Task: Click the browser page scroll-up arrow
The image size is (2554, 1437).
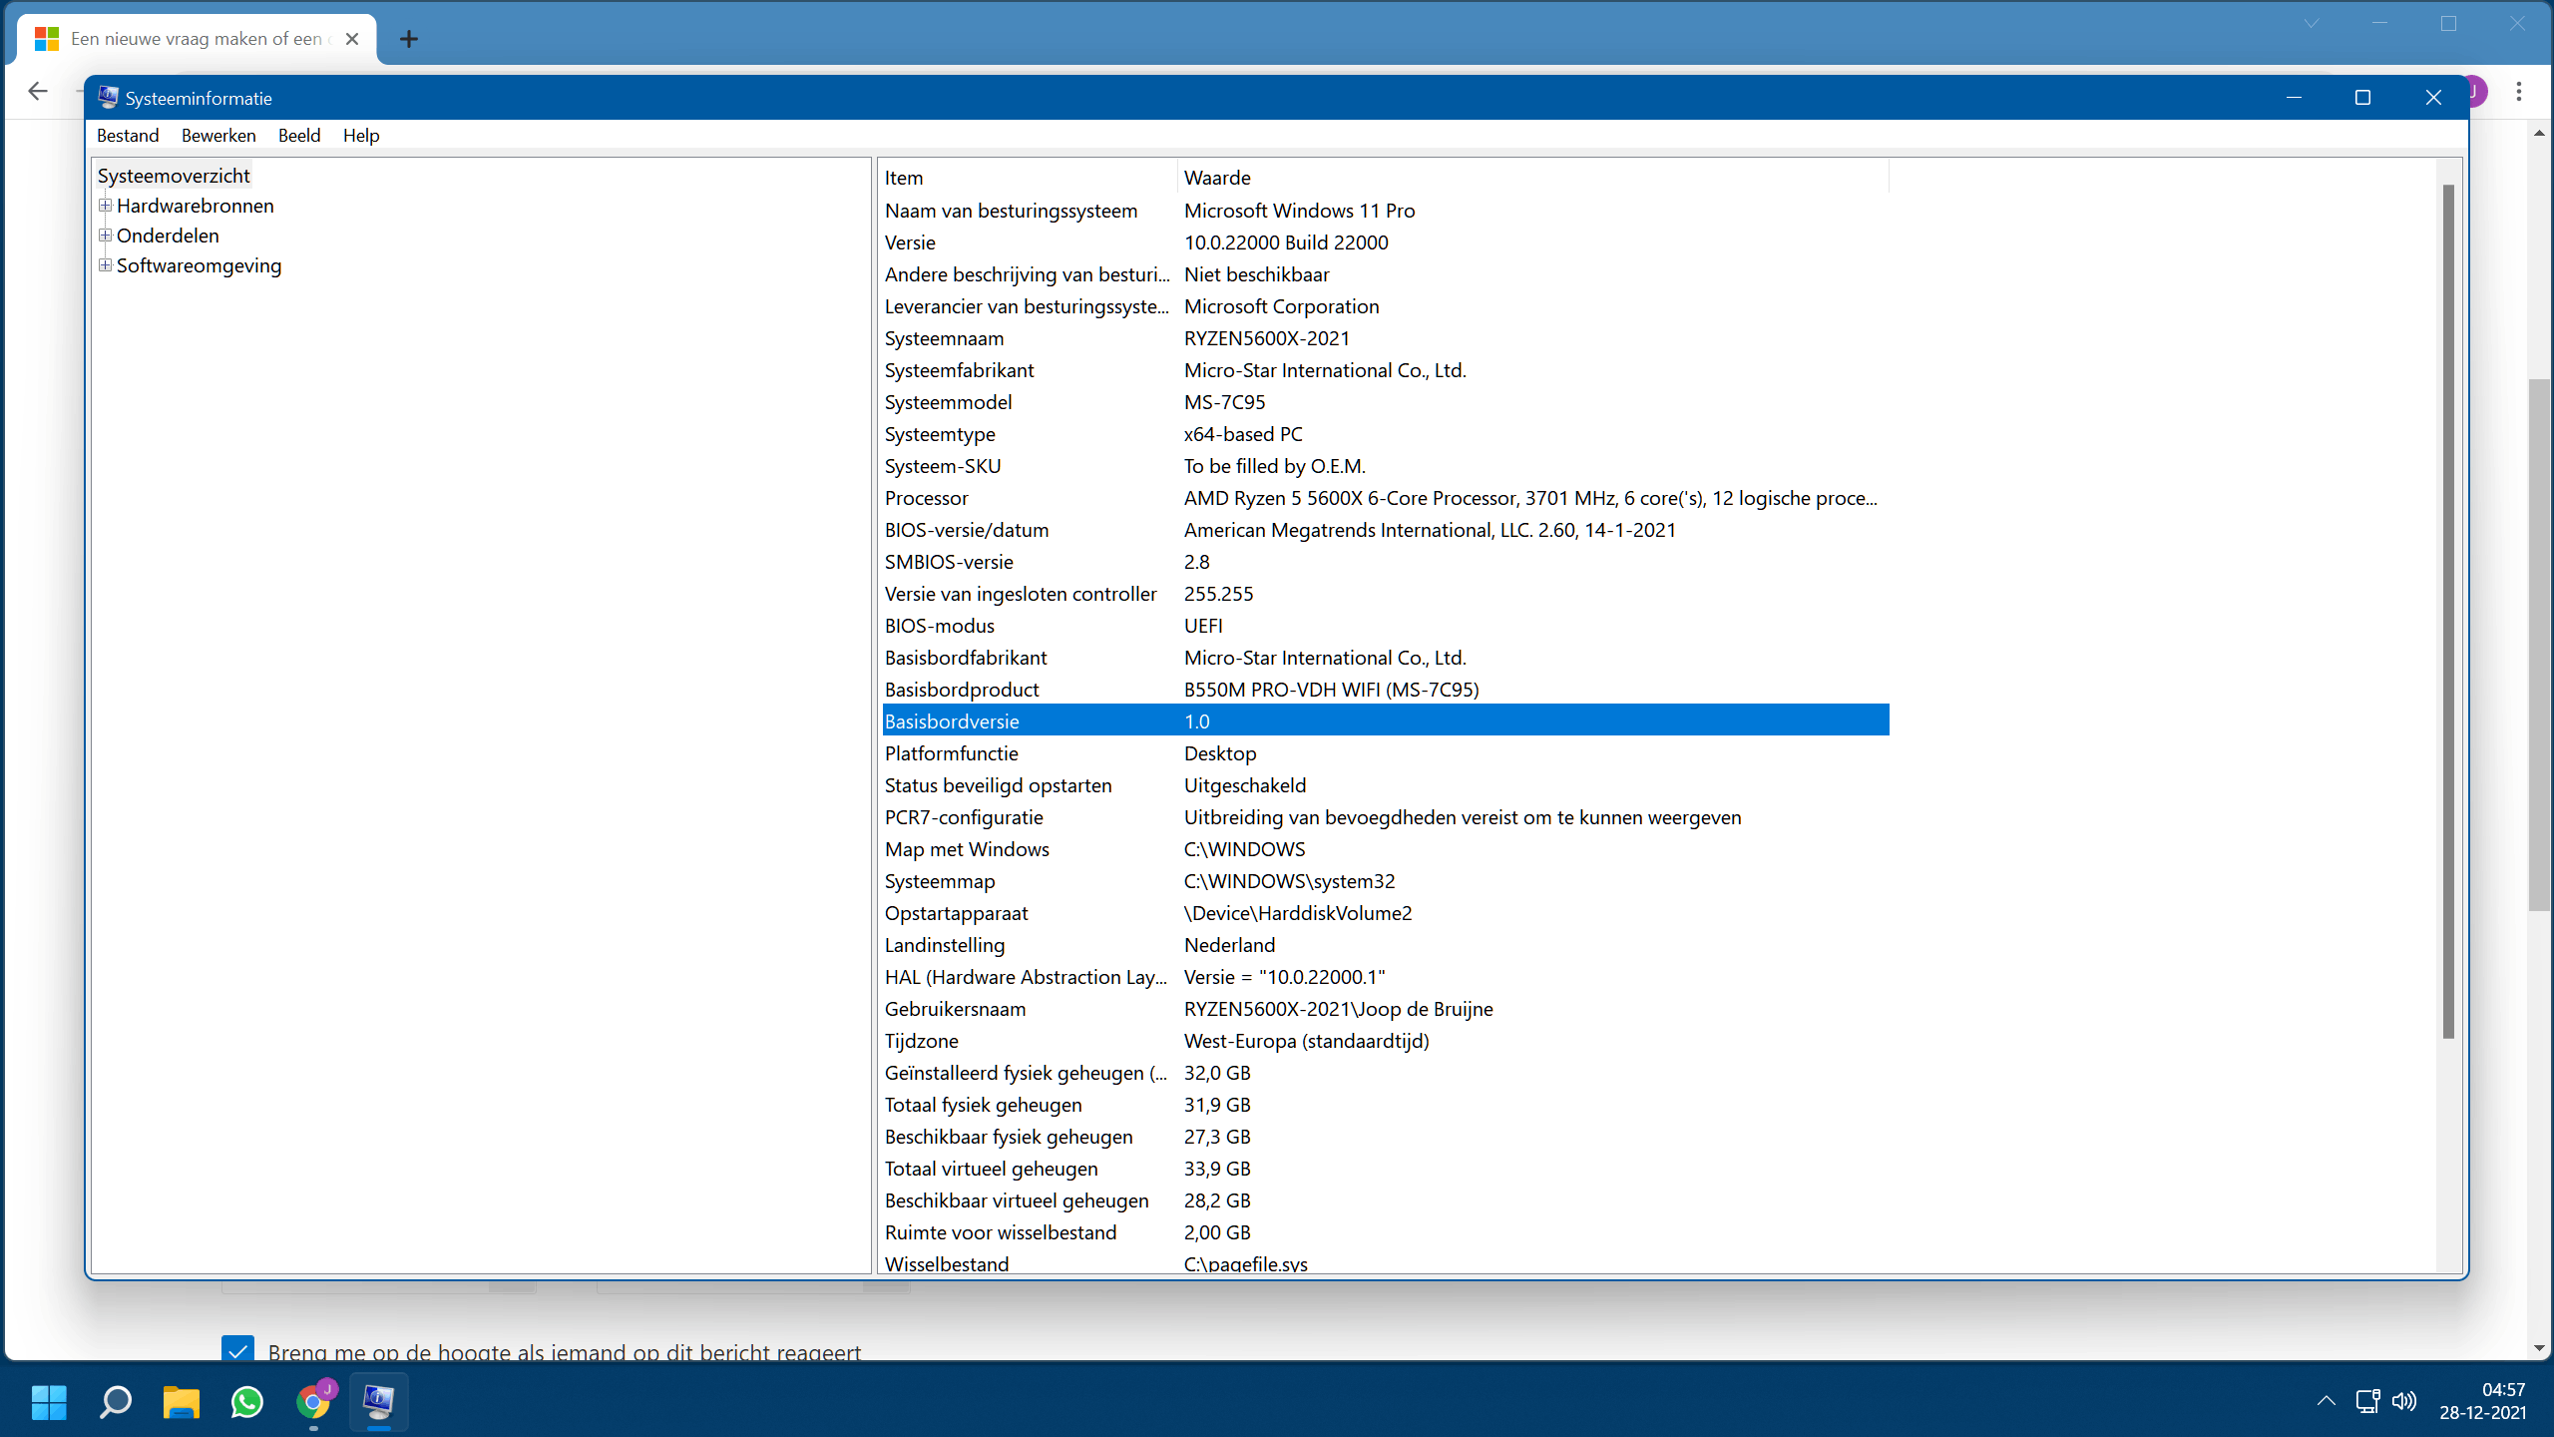Action: (x=2539, y=133)
